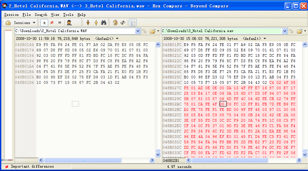
Task: Expand left open folder dropdown arrow
Action: (158, 31)
